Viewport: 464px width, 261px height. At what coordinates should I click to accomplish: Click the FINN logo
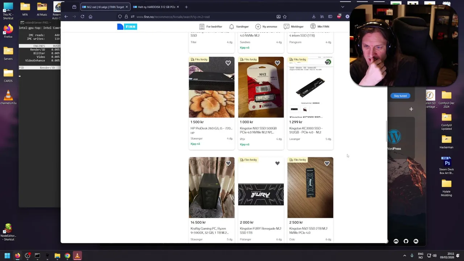[127, 26]
